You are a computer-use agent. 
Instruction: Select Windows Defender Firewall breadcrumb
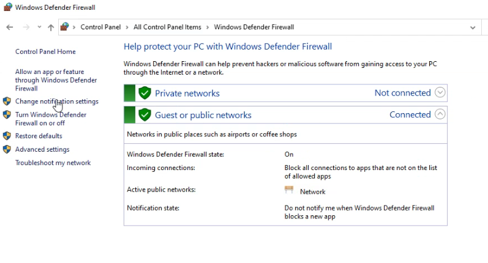pyautogui.click(x=254, y=27)
